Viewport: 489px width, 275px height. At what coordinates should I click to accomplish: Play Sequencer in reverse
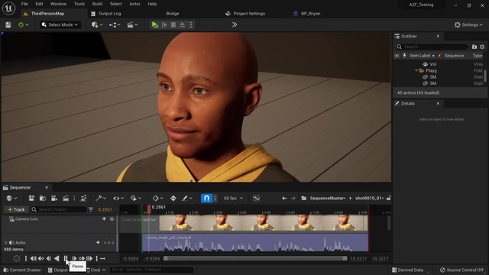point(57,258)
